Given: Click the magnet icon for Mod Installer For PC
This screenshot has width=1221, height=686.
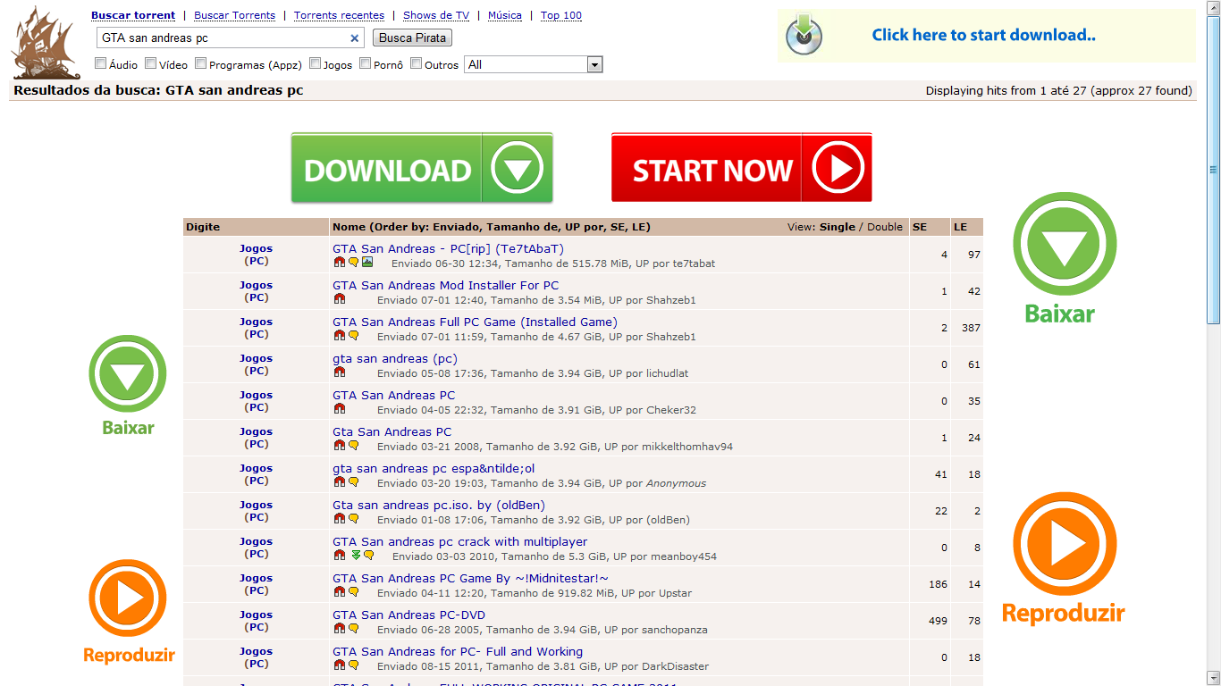Looking at the screenshot, I should coord(339,299).
